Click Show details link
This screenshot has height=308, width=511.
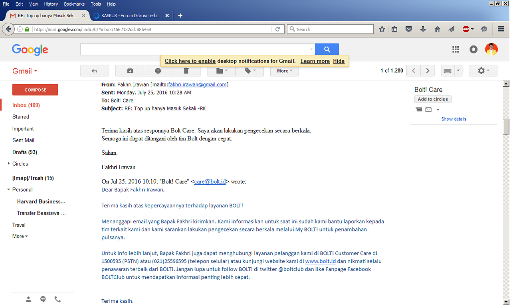454,119
